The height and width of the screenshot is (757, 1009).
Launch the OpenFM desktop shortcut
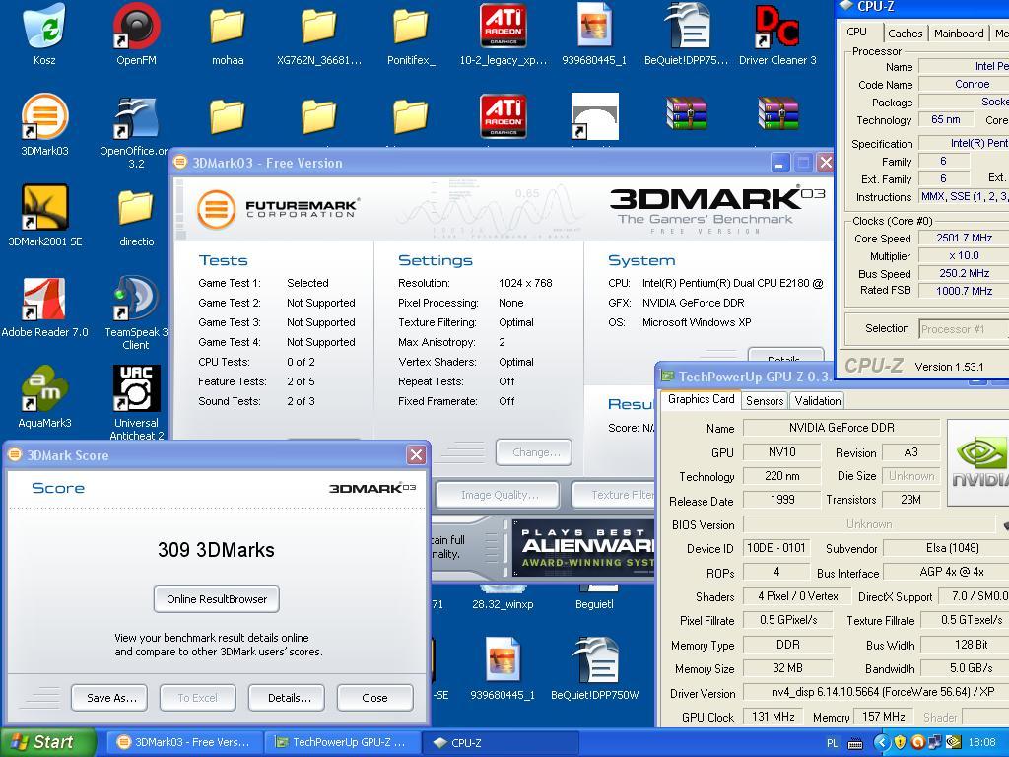coord(136,34)
